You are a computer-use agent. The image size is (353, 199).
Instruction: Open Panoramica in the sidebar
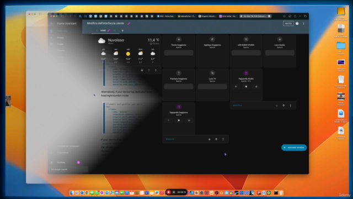[x=62, y=31]
